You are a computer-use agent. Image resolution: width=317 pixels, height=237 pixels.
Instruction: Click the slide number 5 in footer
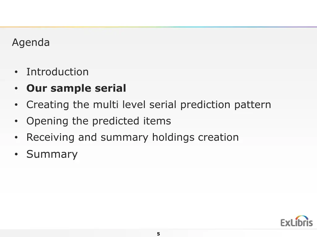tap(158, 234)
